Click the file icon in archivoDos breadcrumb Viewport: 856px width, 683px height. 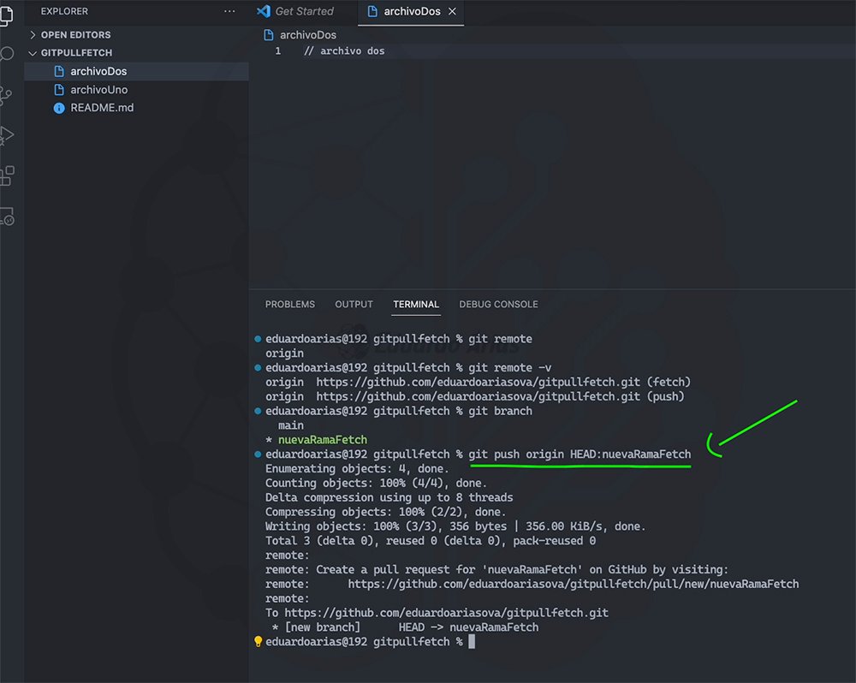point(269,35)
